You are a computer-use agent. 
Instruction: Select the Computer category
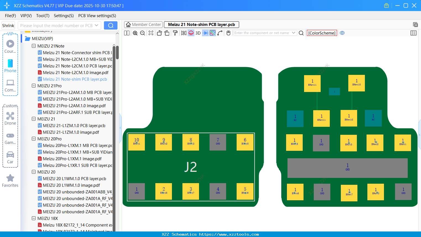[10, 85]
